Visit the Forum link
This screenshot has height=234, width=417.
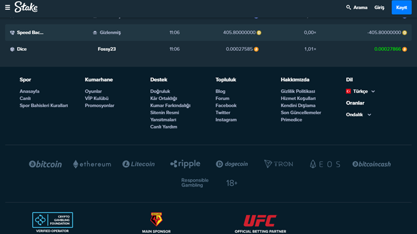(x=222, y=98)
